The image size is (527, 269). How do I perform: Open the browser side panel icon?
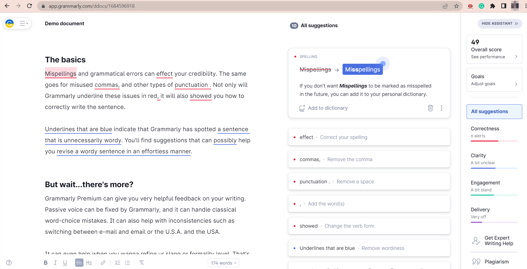[504, 6]
